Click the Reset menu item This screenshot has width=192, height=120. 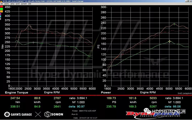pyautogui.click(x=18, y=4)
